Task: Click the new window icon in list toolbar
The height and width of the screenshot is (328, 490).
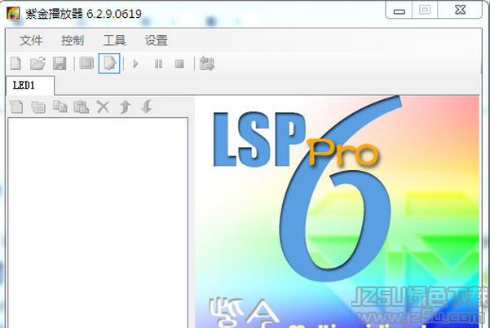Action: click(x=38, y=107)
